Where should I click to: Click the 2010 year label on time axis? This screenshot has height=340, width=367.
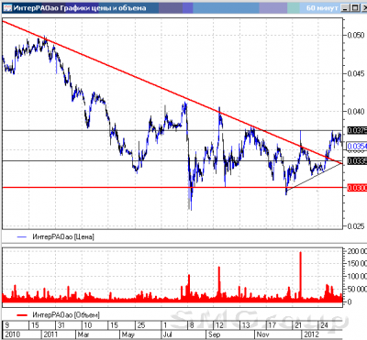click(12, 335)
